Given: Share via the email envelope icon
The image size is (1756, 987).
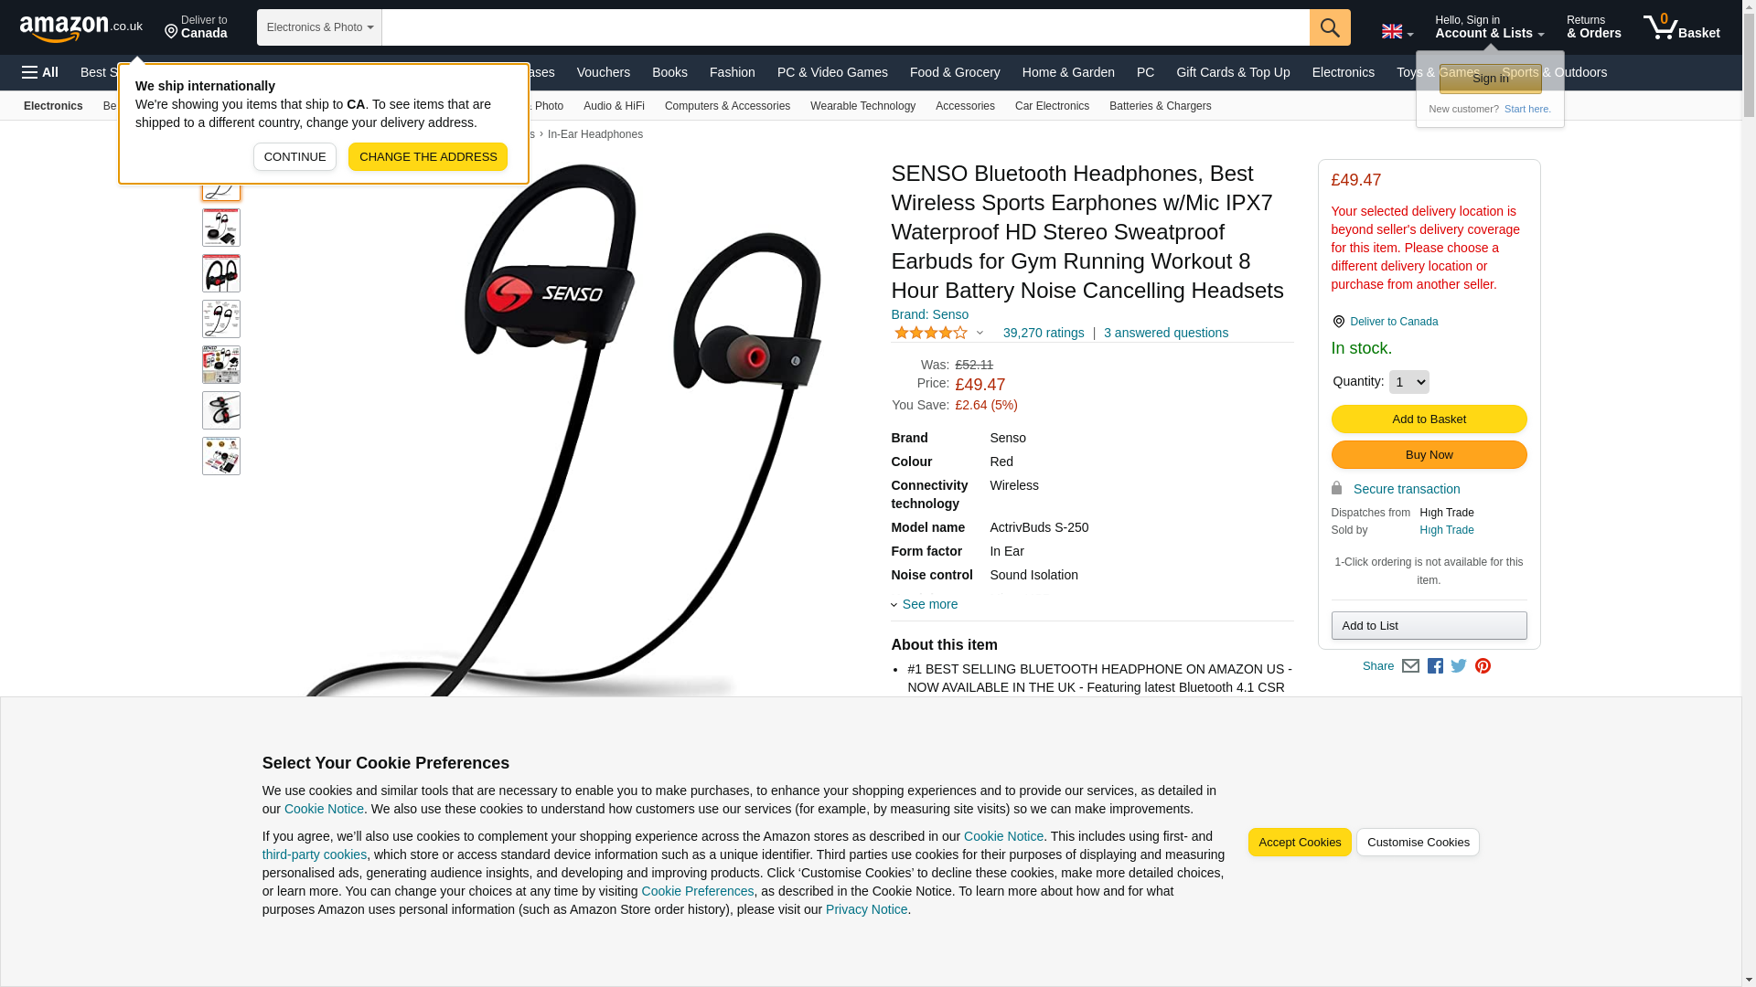Looking at the screenshot, I should coord(1410,666).
